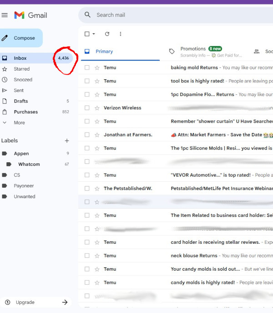Switch to the Promotions tab
The width and height of the screenshot is (273, 313).
point(193,49)
